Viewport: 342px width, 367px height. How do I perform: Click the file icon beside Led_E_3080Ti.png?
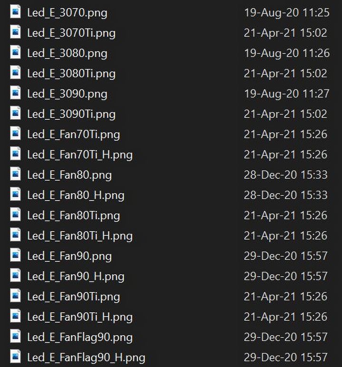click(16, 72)
